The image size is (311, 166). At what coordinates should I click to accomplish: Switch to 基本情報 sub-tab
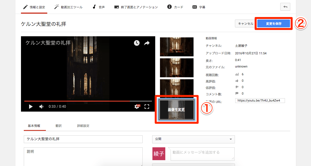pyautogui.click(x=34, y=126)
